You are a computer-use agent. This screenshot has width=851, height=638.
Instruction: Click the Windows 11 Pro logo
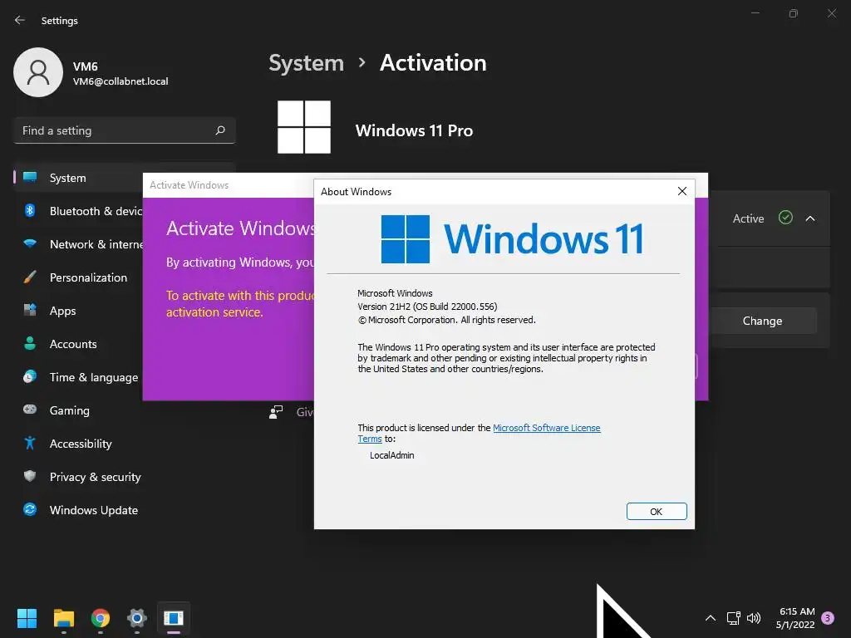click(304, 127)
